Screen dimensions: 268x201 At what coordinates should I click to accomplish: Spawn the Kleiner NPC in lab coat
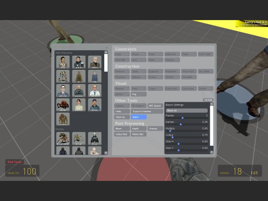click(x=95, y=90)
